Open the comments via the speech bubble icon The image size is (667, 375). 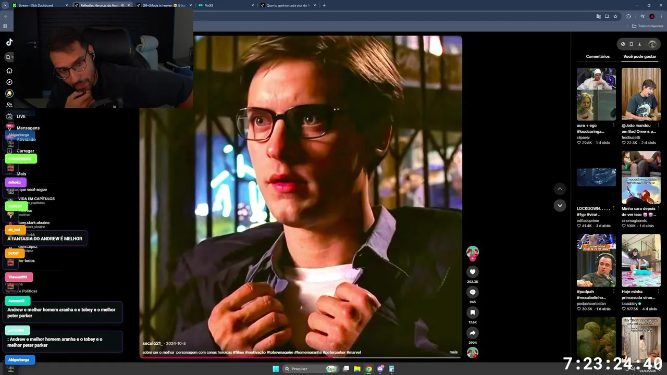pyautogui.click(x=473, y=292)
